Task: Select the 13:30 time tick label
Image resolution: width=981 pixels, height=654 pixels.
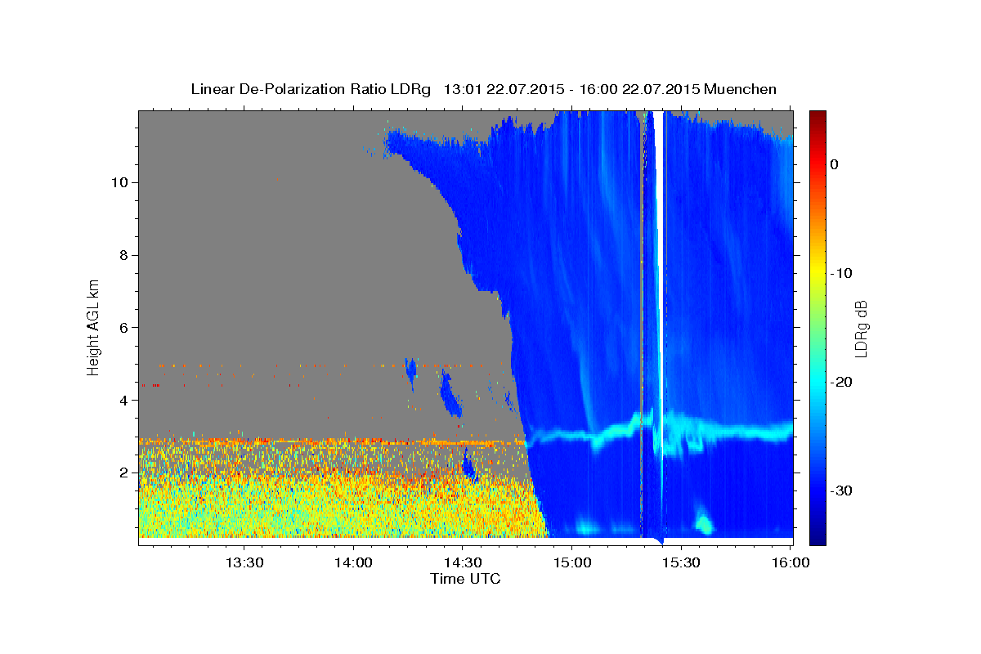Action: click(244, 562)
